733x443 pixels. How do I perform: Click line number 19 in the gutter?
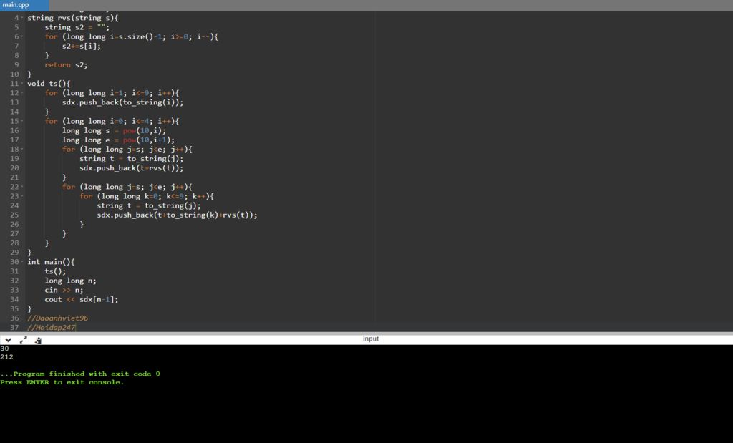click(14, 158)
